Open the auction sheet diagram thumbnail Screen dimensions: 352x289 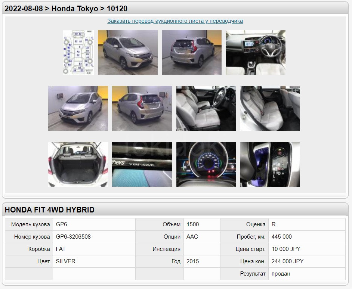pyautogui.click(x=78, y=52)
